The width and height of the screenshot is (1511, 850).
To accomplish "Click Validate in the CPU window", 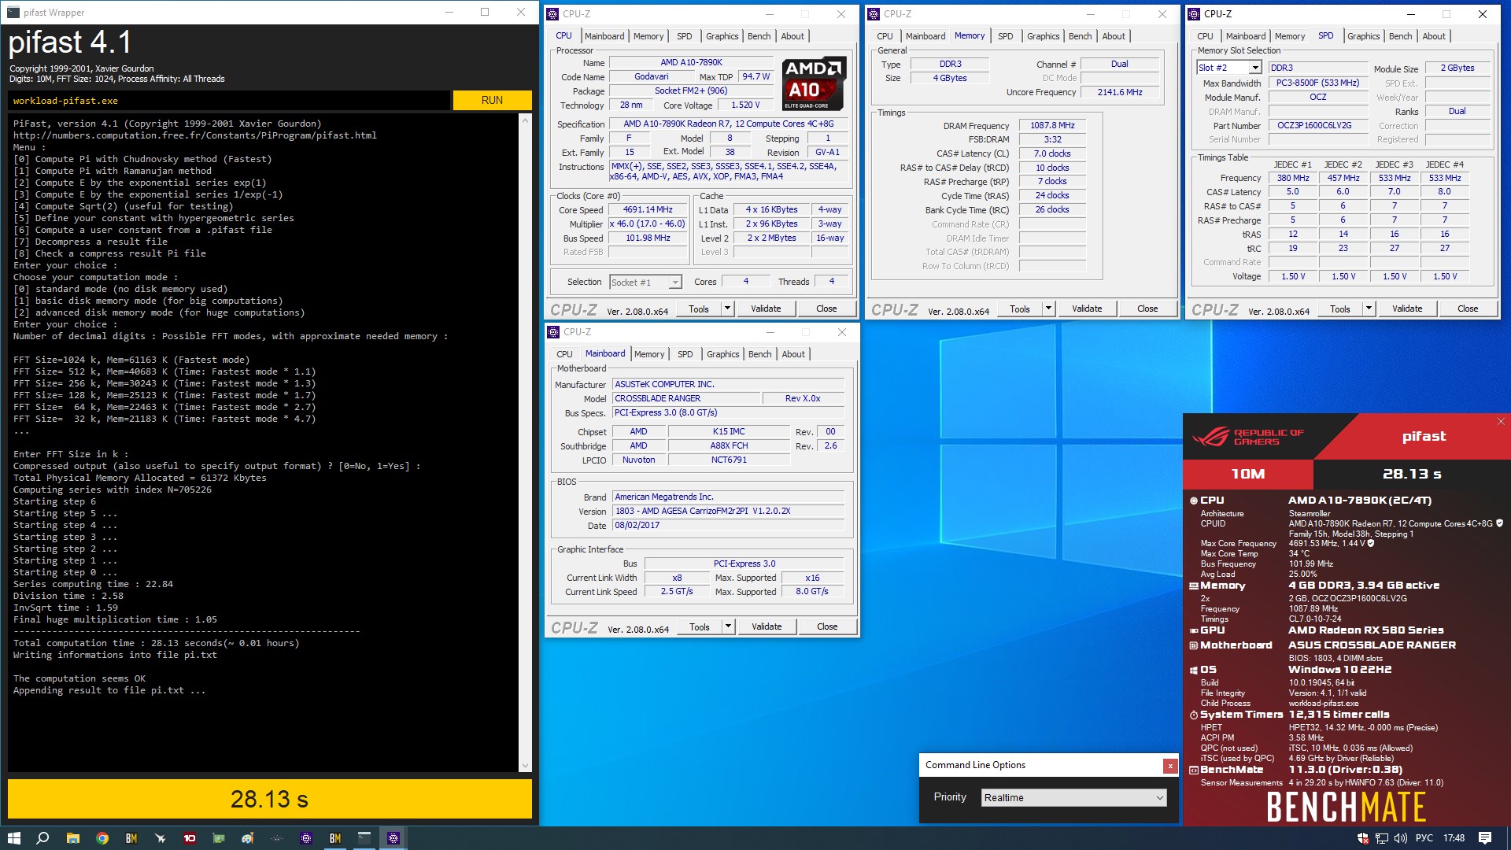I will (766, 309).
